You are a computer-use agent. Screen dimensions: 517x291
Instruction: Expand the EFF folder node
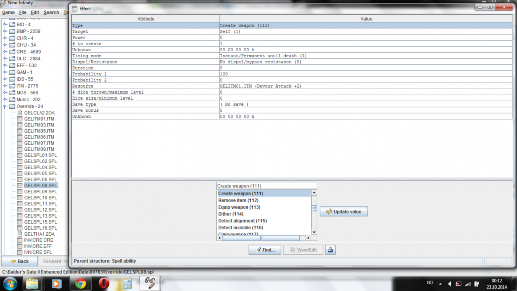pos(5,66)
